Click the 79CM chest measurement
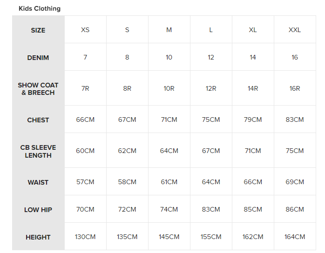Screen dimensions: 325x253 click(253, 120)
